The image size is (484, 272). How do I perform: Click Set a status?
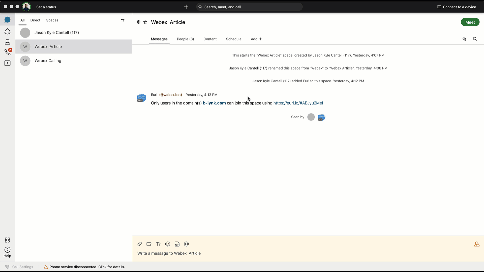pyautogui.click(x=46, y=7)
